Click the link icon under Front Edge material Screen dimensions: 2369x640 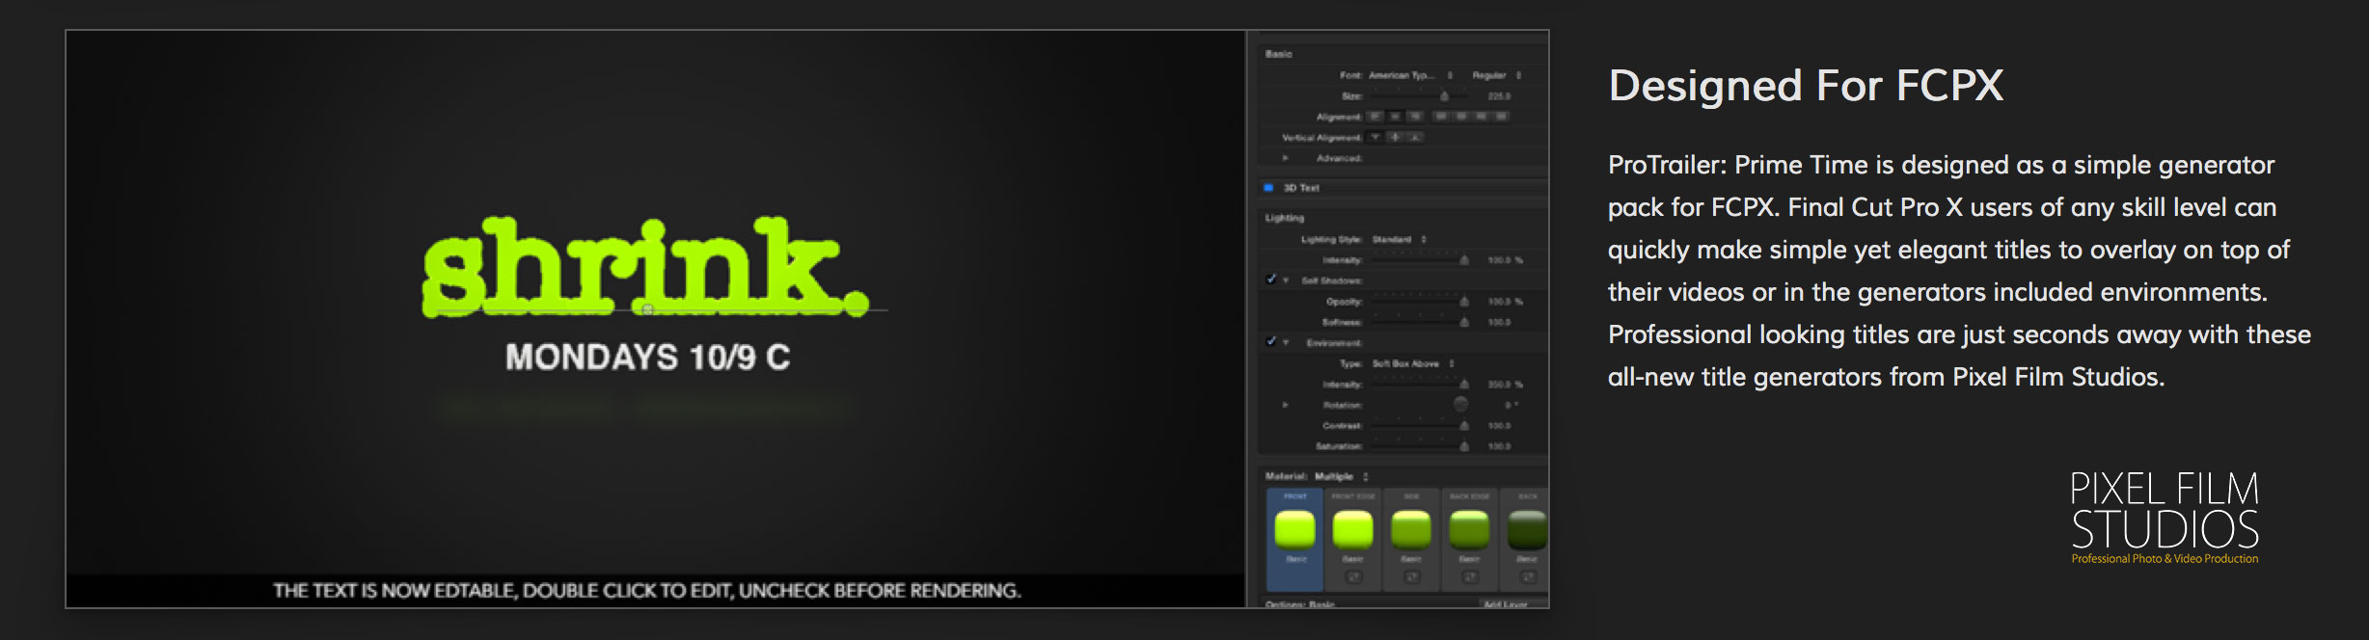click(1353, 576)
